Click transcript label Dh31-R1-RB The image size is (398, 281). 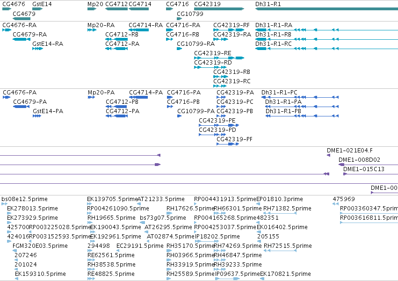click(274, 35)
